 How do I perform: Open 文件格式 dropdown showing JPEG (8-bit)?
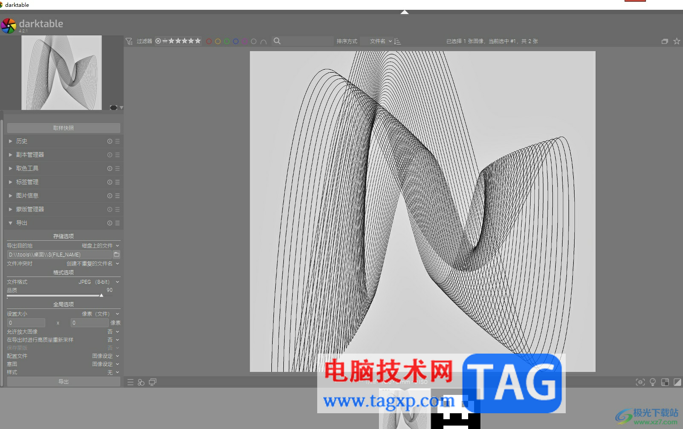tap(64, 282)
